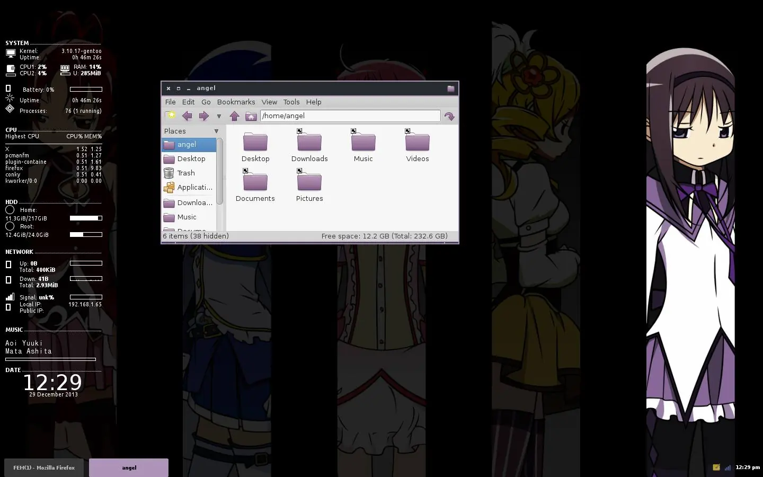Open the Bookmarks menu
The width and height of the screenshot is (763, 477).
[x=236, y=102]
